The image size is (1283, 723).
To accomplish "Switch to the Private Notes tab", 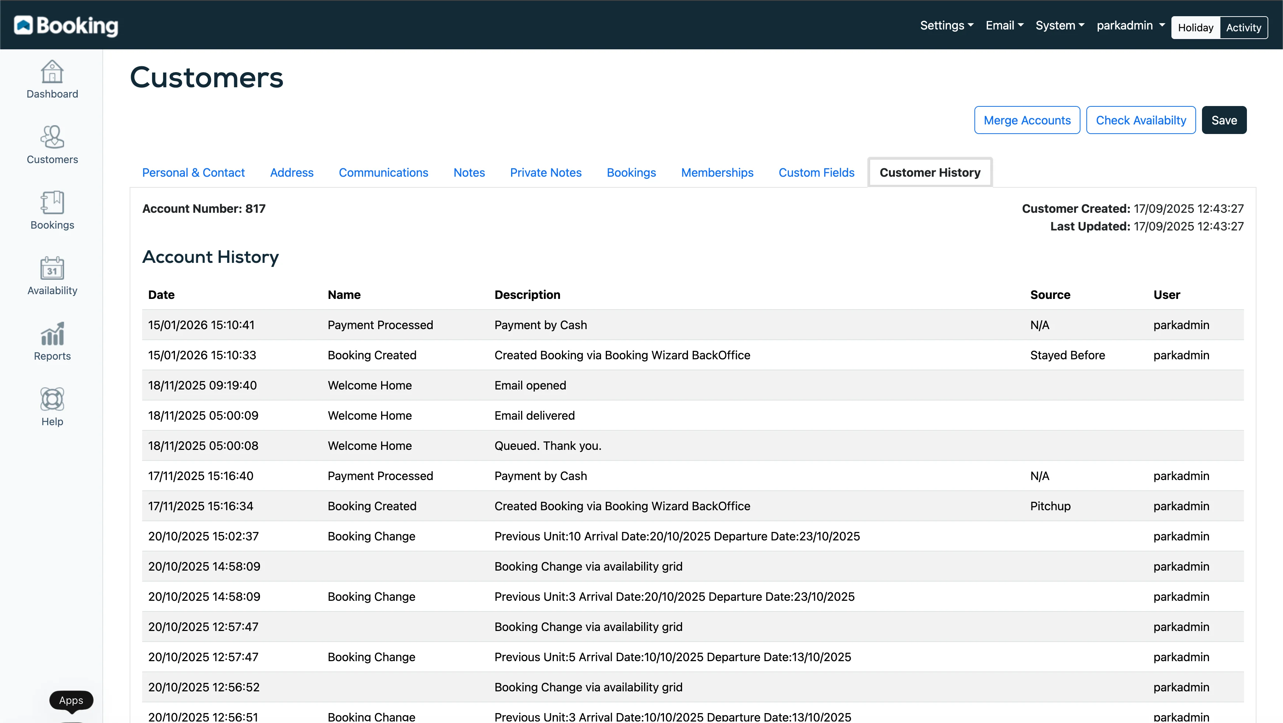I will point(545,172).
